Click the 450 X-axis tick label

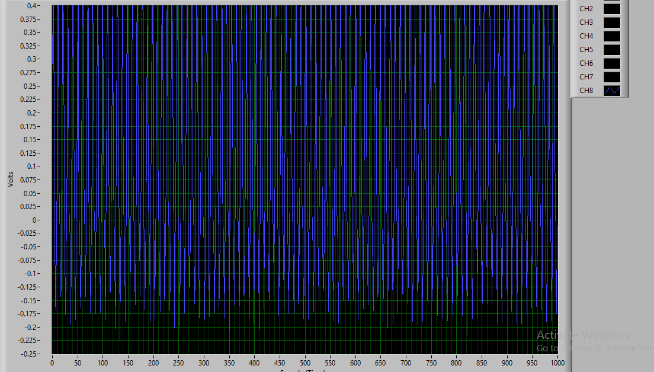click(x=280, y=363)
